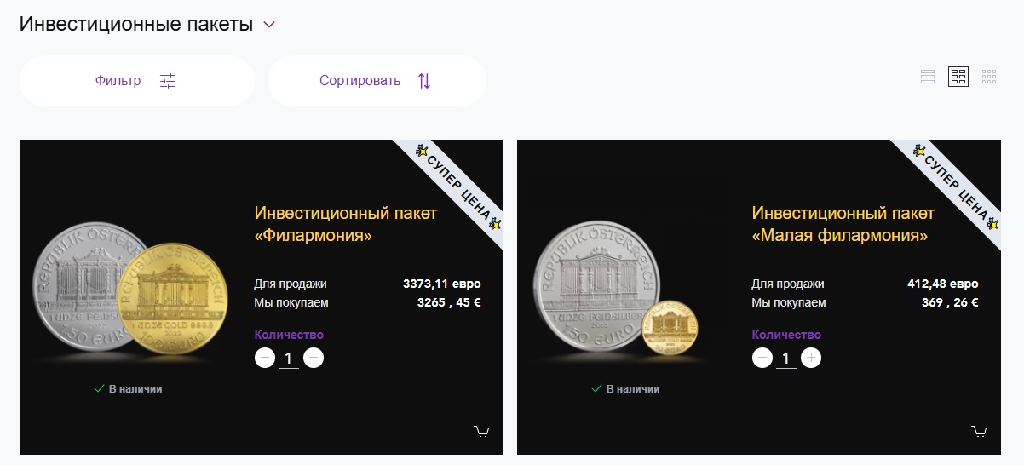The height and width of the screenshot is (465, 1024).
Task: Click the quantity field of «Малая филармония»
Action: pyautogui.click(x=786, y=359)
